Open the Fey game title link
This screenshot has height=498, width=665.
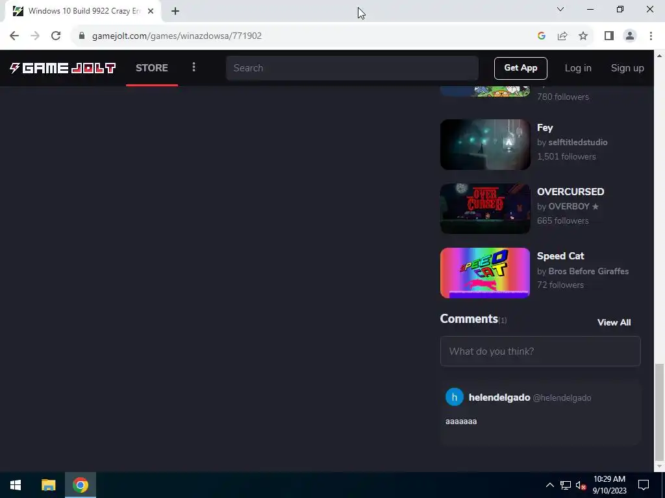pyautogui.click(x=545, y=128)
